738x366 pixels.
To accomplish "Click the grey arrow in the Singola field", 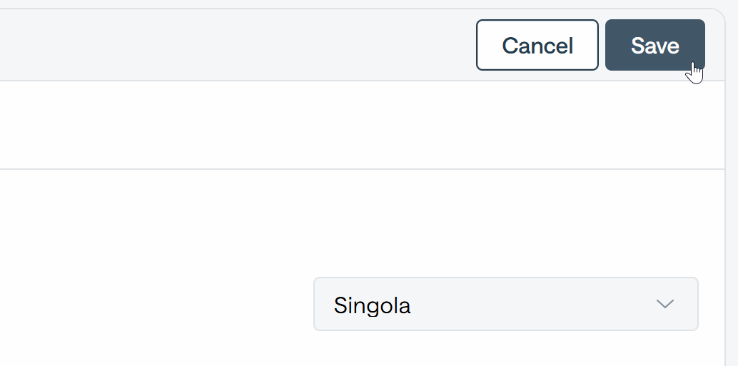I will click(x=665, y=304).
